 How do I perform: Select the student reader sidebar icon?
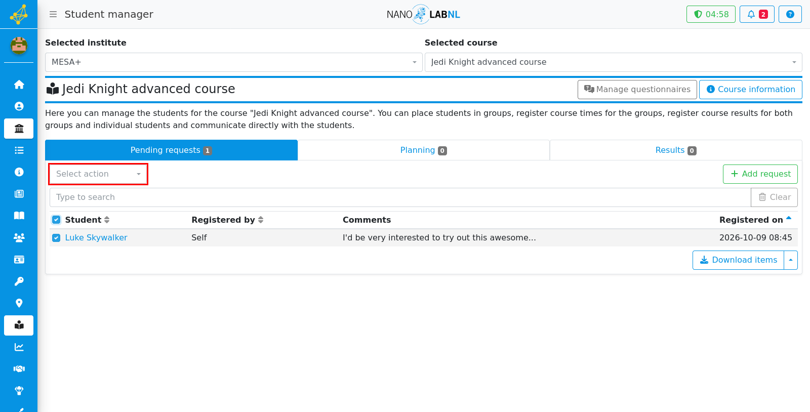pos(19,325)
